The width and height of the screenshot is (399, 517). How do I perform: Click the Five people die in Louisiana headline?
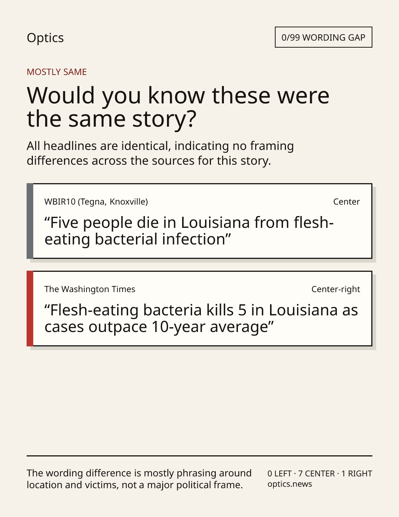point(189,231)
